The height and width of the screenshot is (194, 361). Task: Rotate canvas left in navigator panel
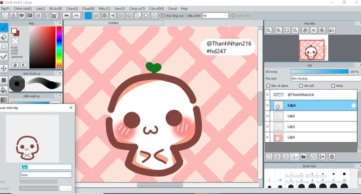pyautogui.click(x=305, y=30)
